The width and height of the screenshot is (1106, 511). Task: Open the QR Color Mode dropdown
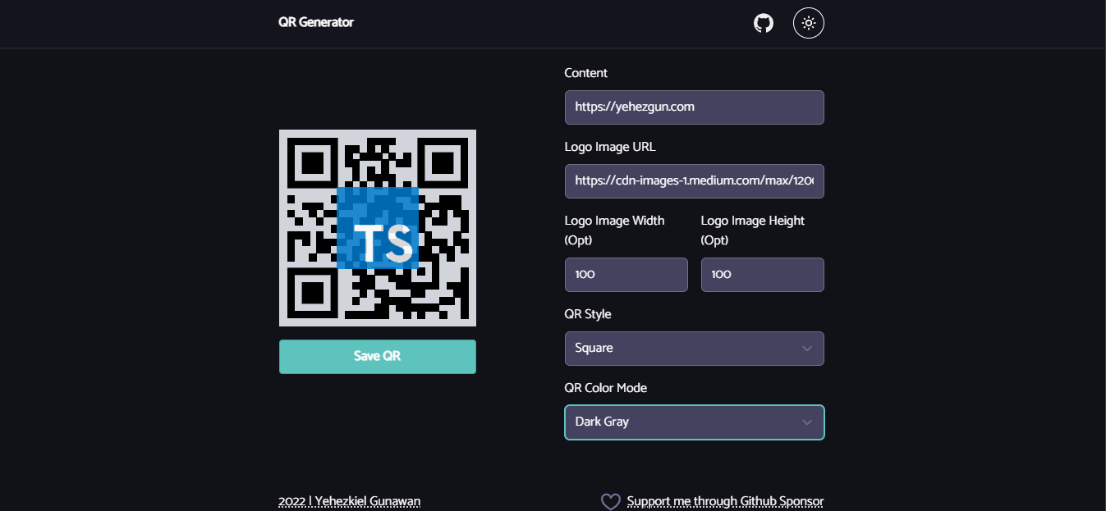tap(695, 422)
